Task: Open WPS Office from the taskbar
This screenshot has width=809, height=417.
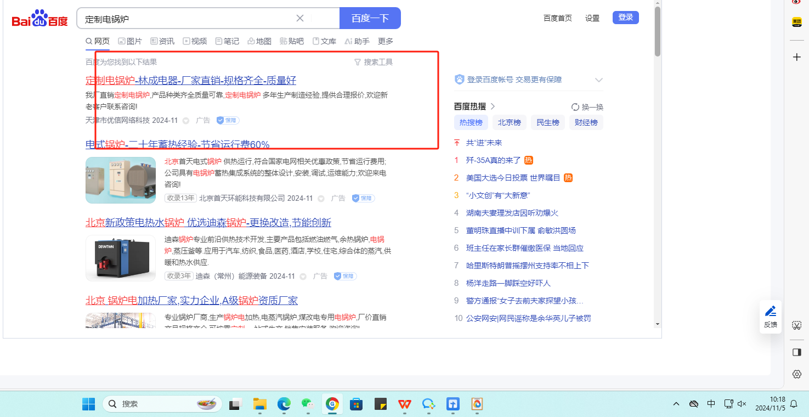Action: tap(405, 404)
